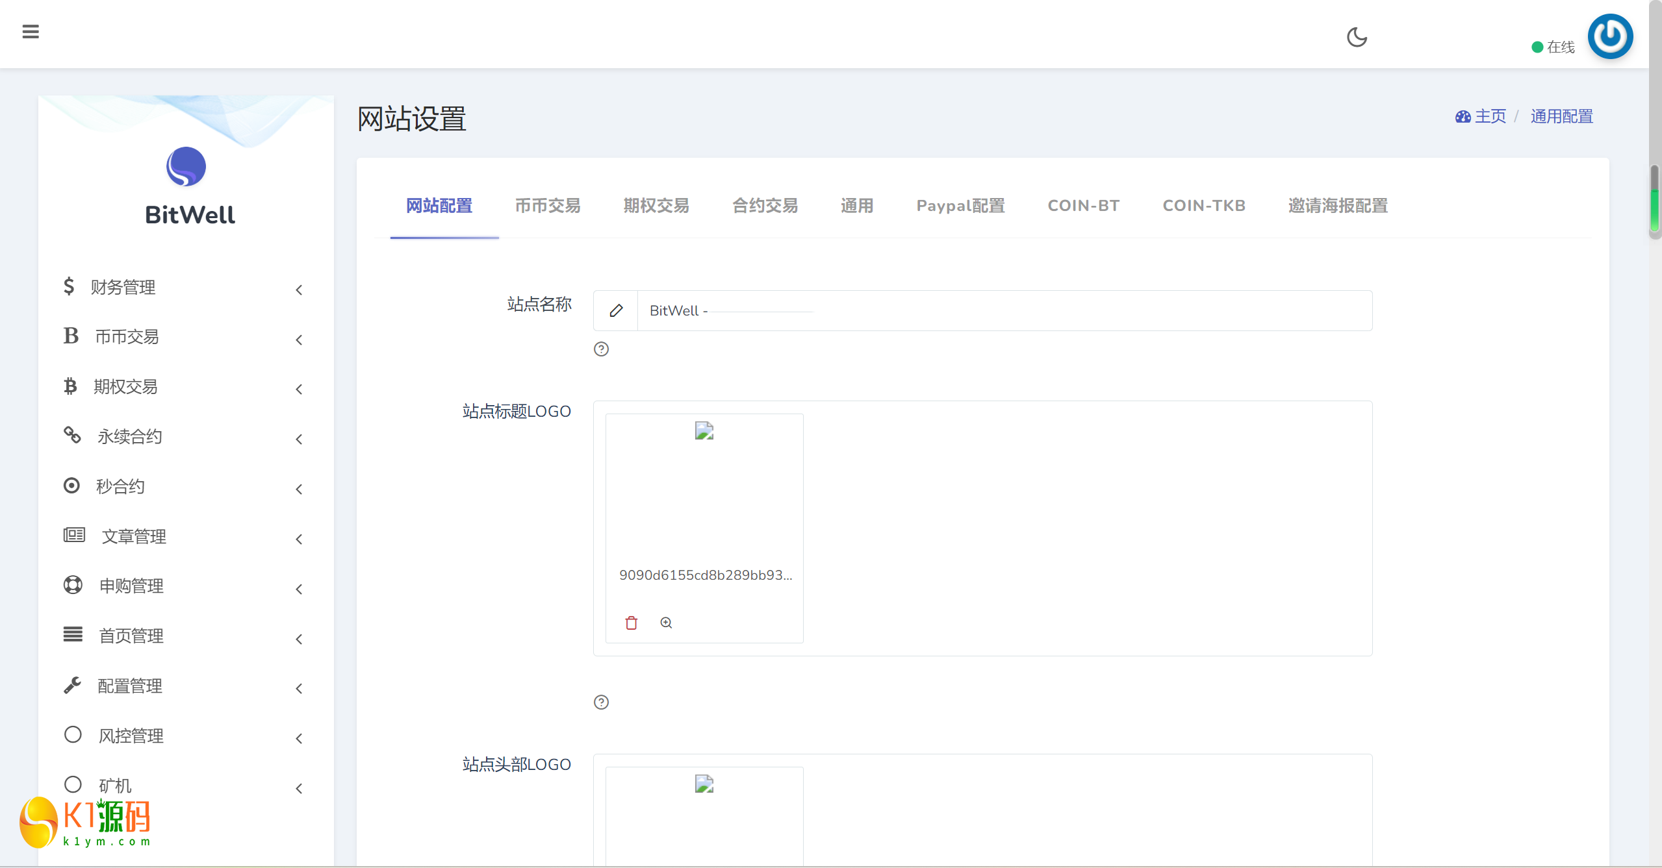Click help icon below title LOGO box
The height and width of the screenshot is (868, 1662).
pyautogui.click(x=601, y=702)
